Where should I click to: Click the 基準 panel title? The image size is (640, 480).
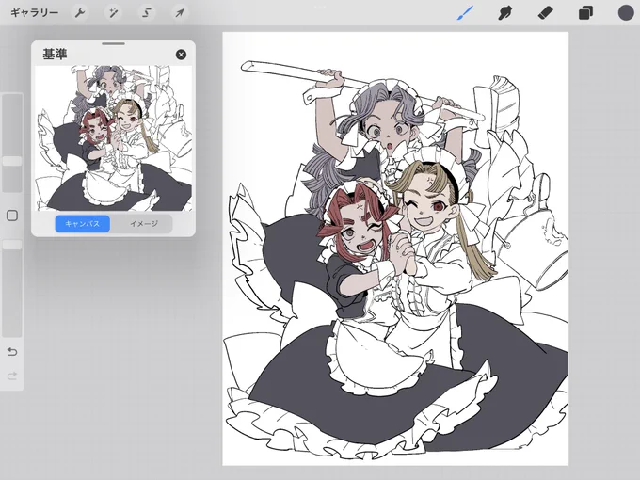pyautogui.click(x=55, y=55)
